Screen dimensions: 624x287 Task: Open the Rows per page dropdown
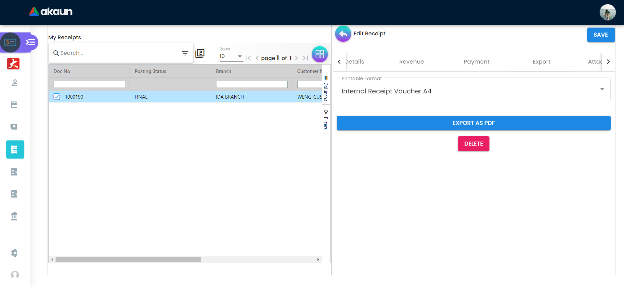pyautogui.click(x=230, y=56)
